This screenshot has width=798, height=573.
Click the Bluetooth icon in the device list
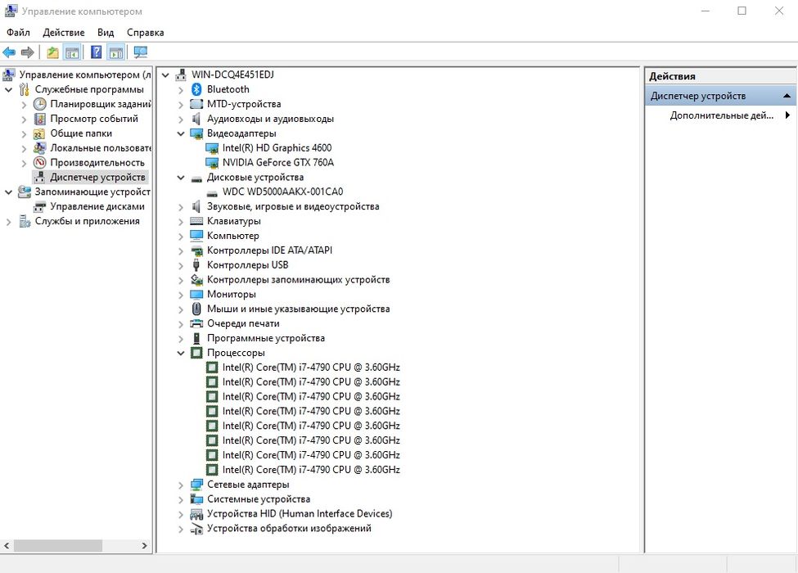(x=196, y=89)
